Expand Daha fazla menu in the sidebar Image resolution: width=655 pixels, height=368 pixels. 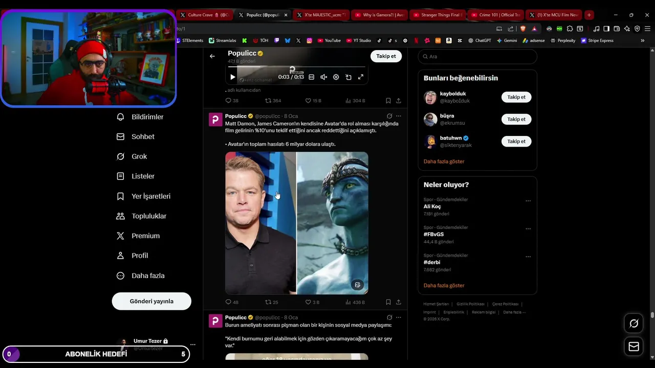(x=140, y=275)
